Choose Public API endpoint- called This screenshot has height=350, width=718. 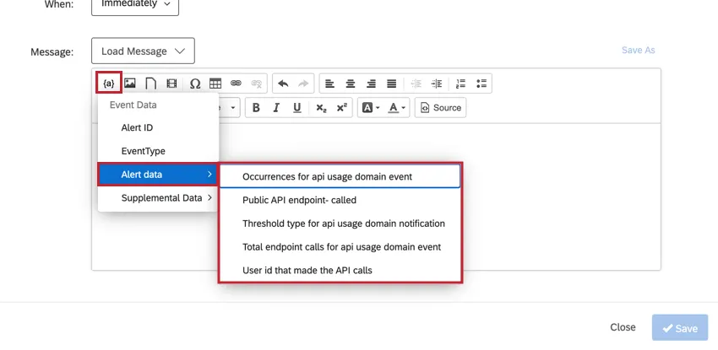point(340,200)
